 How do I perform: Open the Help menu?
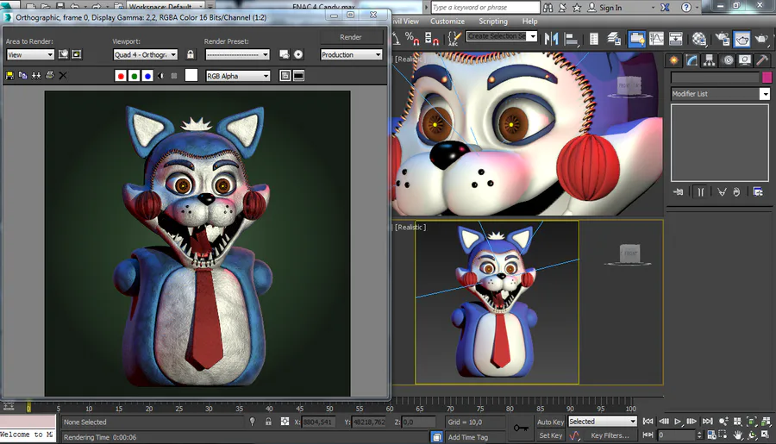[529, 22]
